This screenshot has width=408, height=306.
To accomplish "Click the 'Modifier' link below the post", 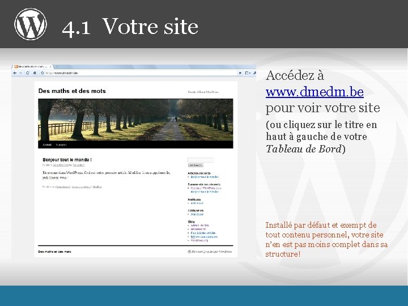I will click(97, 187).
